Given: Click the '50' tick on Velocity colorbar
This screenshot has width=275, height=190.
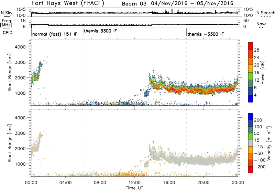Looking at the screenshot, I should click(256, 133).
